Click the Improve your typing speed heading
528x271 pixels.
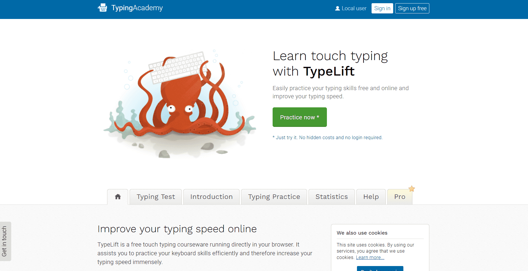click(x=177, y=229)
